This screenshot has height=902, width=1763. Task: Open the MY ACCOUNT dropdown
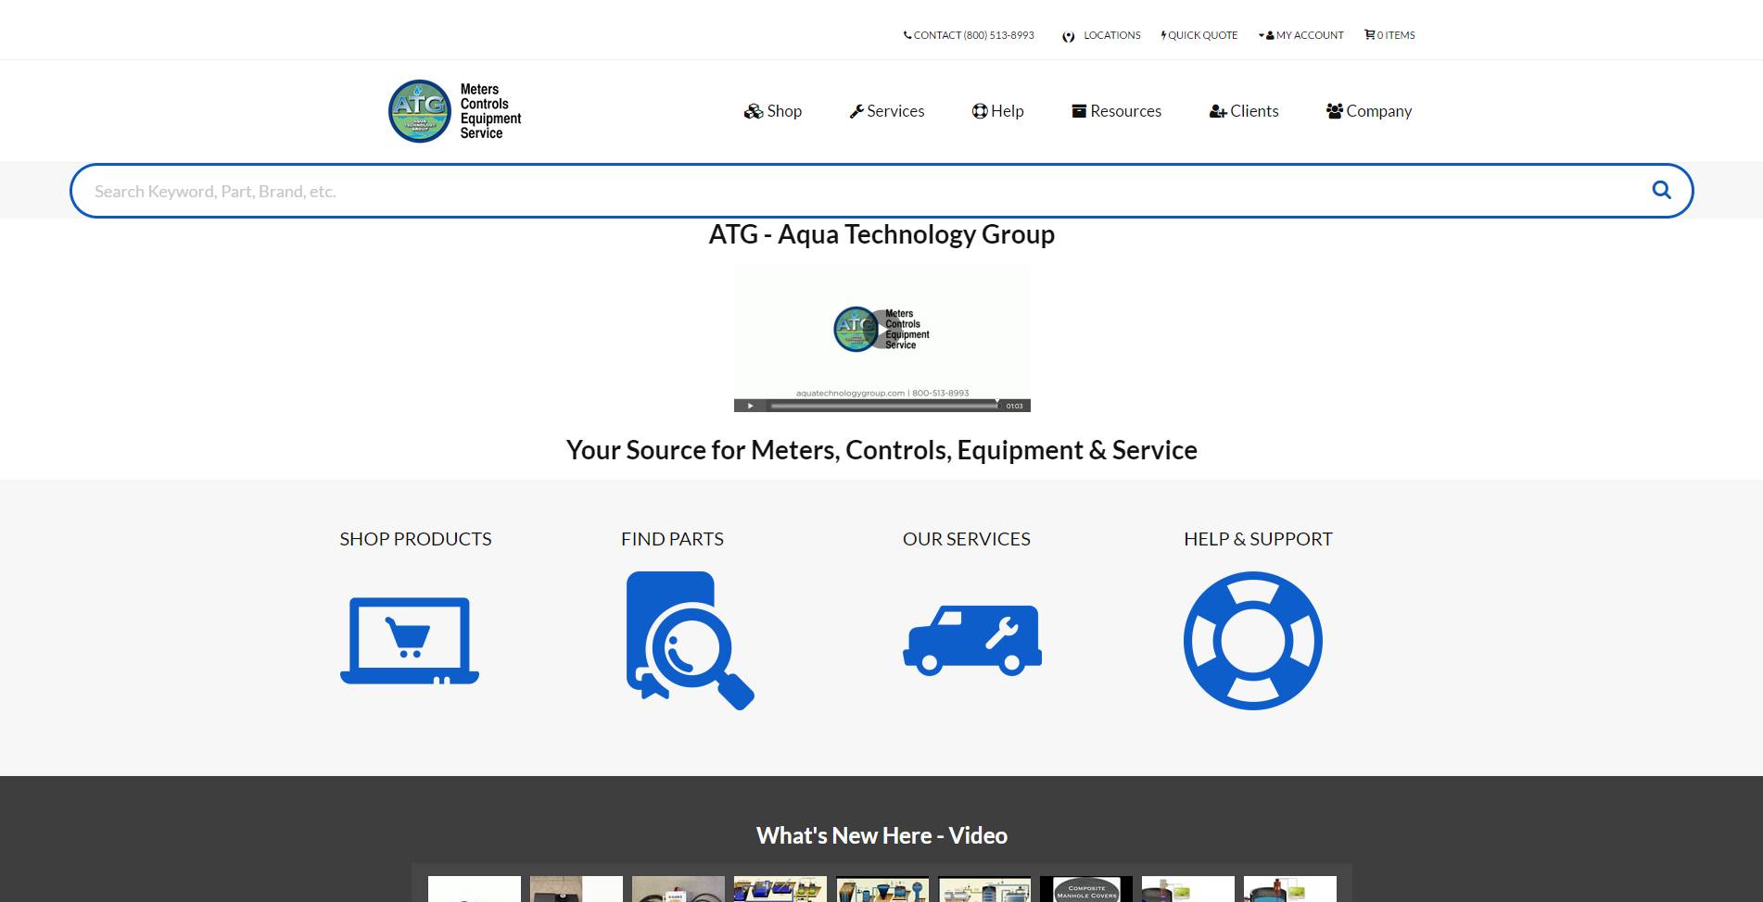coord(1301,35)
